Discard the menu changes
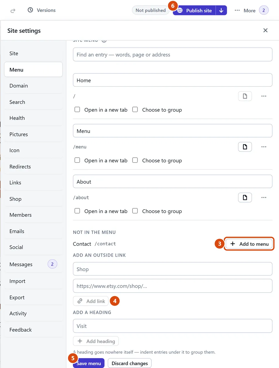 pyautogui.click(x=130, y=363)
